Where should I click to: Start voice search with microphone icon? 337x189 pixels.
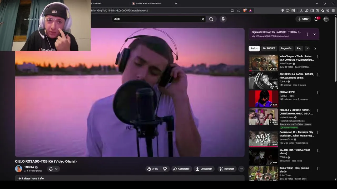(x=223, y=19)
